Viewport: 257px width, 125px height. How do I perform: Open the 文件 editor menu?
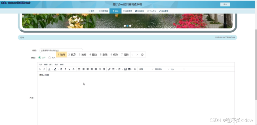40,65
